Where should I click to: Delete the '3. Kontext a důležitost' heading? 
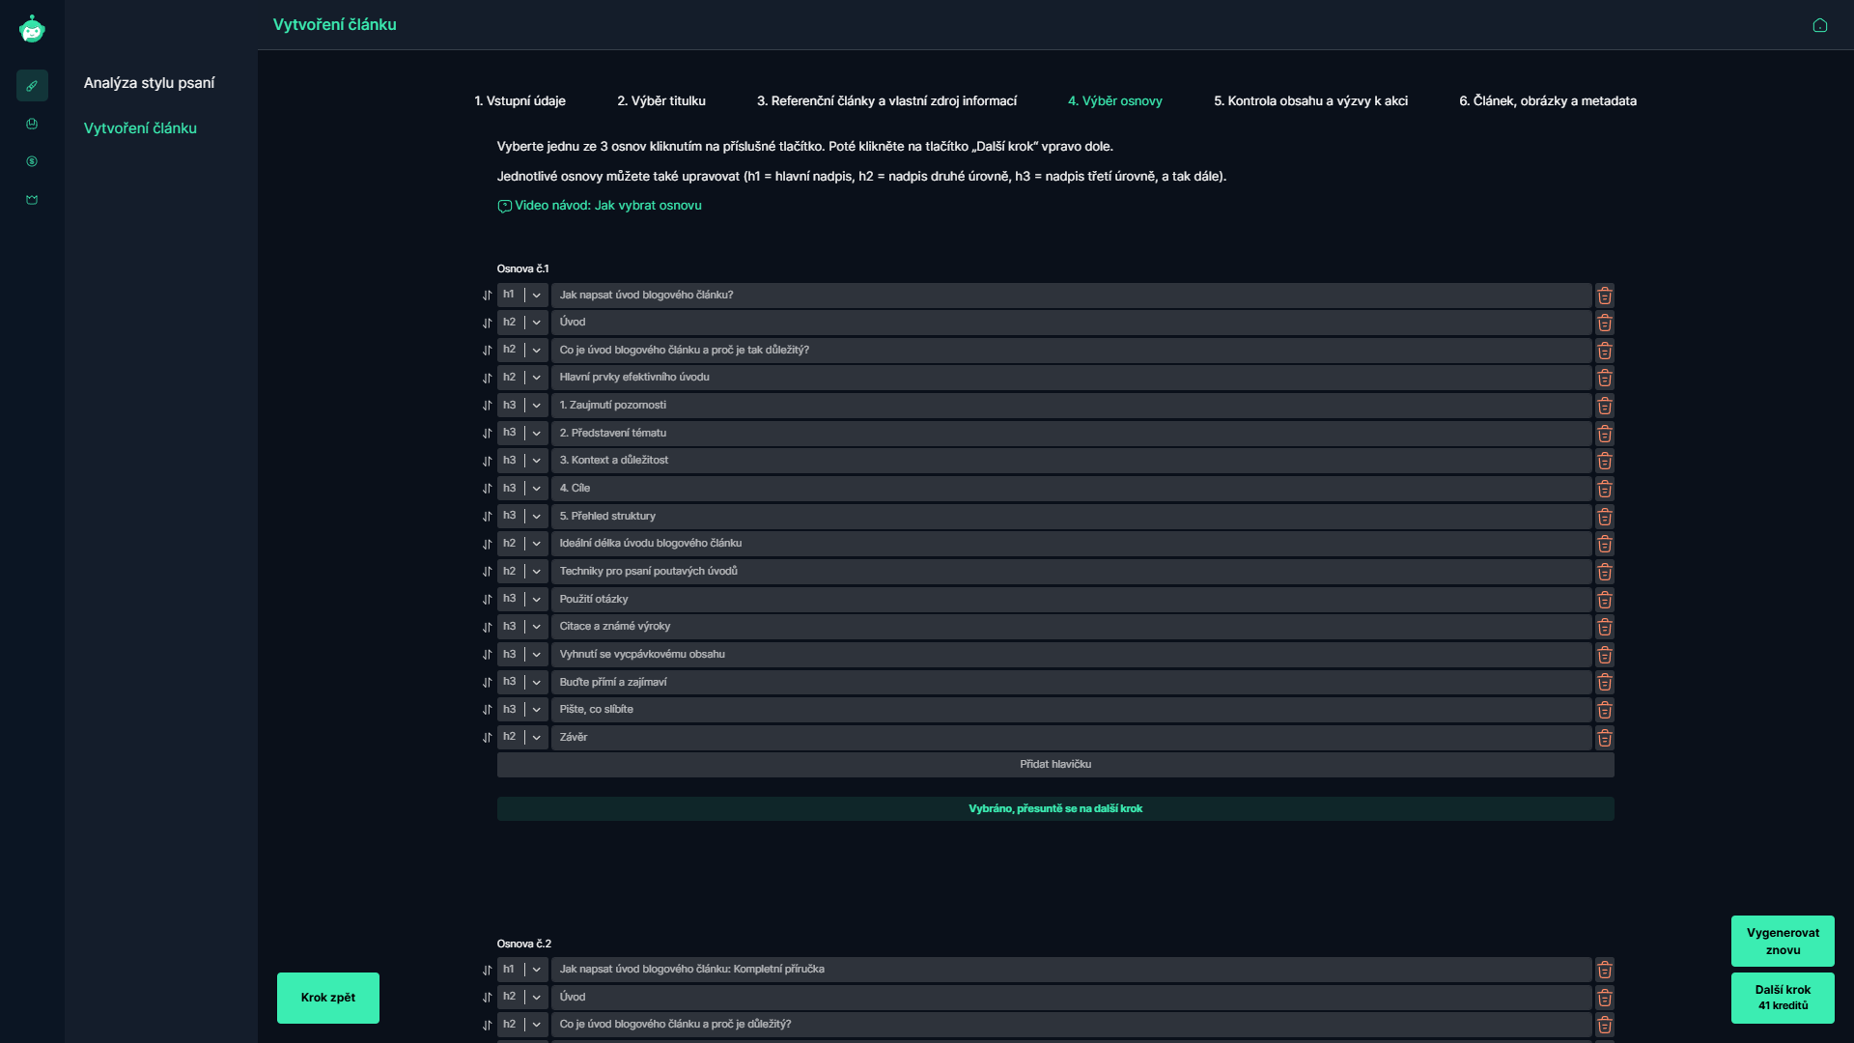pos(1604,461)
